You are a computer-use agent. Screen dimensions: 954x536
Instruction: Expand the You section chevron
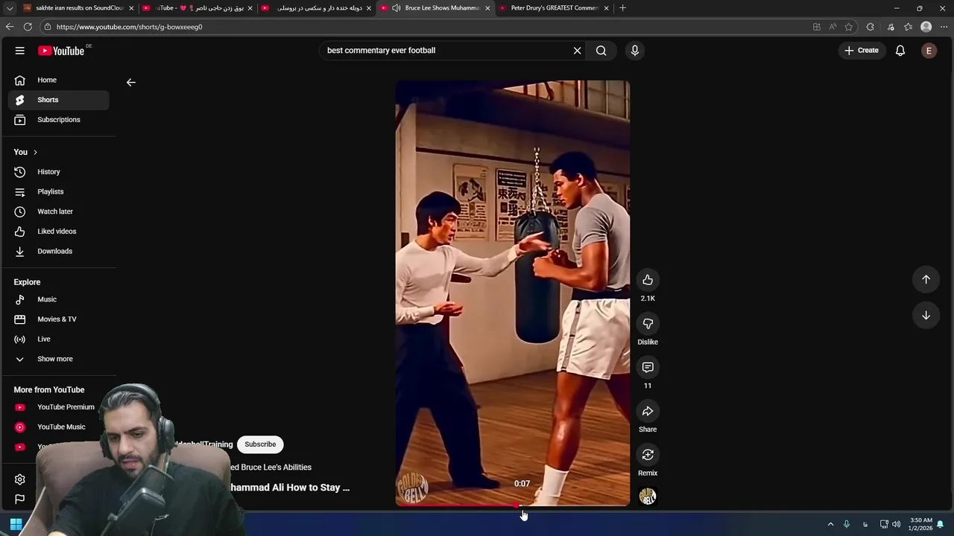coord(35,152)
